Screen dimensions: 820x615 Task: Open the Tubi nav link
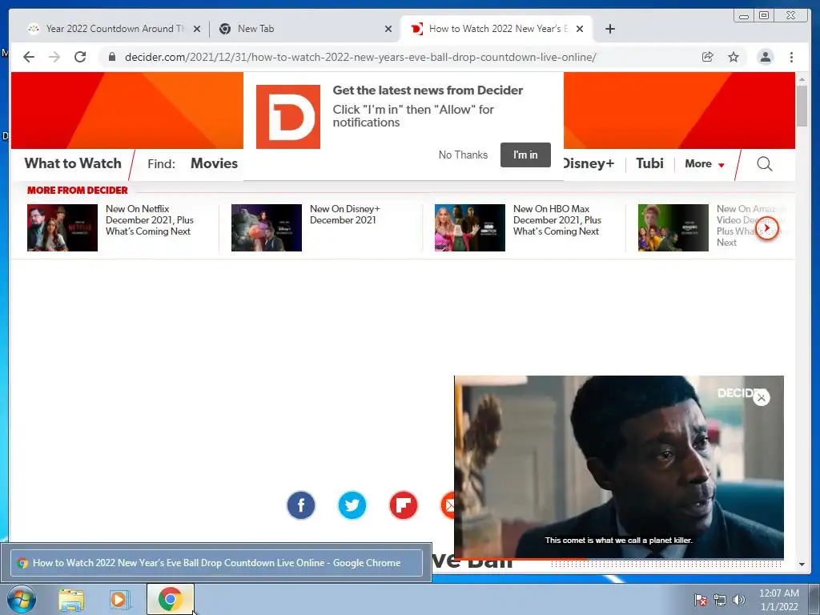tap(649, 163)
